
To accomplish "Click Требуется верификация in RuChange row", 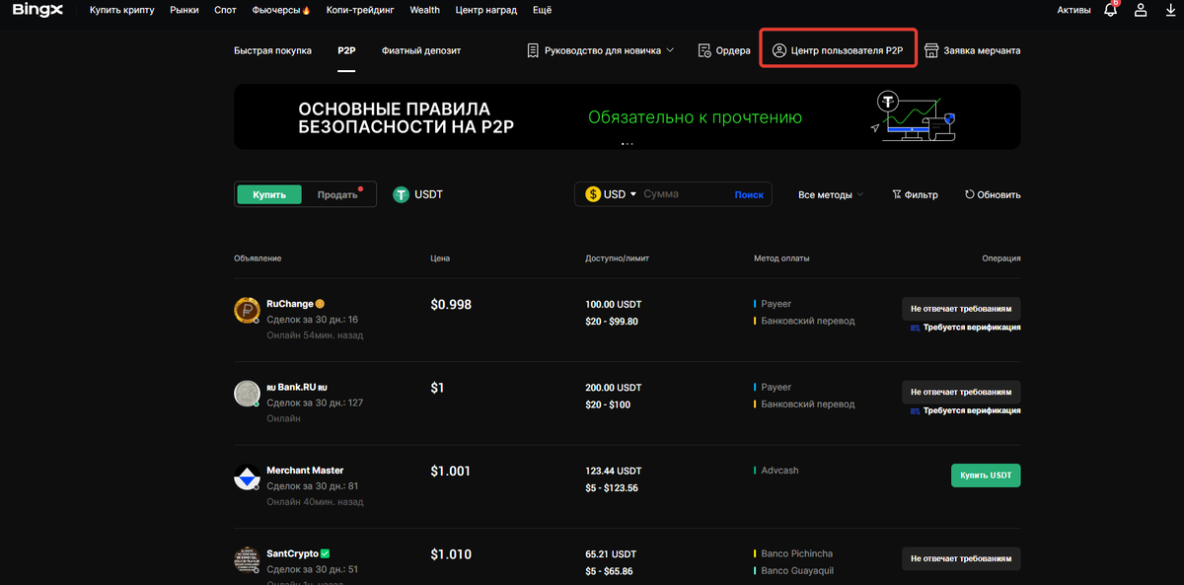I will (972, 328).
